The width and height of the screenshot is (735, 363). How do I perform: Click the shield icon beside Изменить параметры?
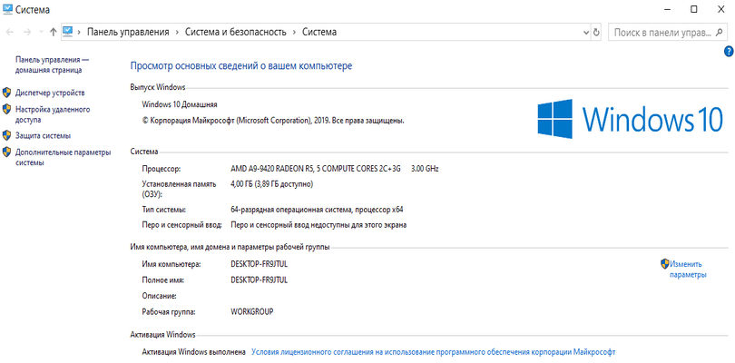coord(664,263)
